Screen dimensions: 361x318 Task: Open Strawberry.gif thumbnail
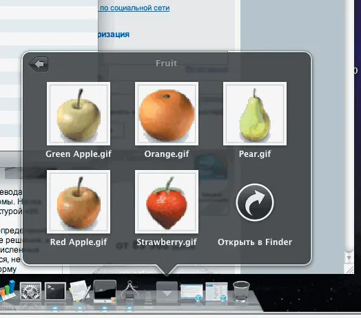167,202
